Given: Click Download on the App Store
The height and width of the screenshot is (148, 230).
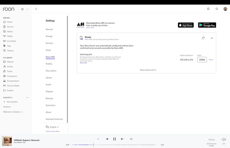Looking at the screenshot, I should [186, 25].
